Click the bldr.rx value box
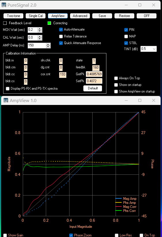Image resolution: width=162 pixels, height=237 pixels. click(26, 61)
